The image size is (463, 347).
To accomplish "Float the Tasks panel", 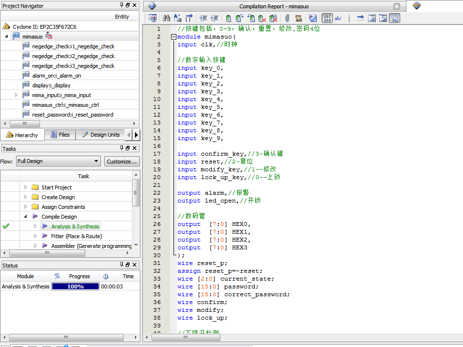I will pyautogui.click(x=128, y=148).
